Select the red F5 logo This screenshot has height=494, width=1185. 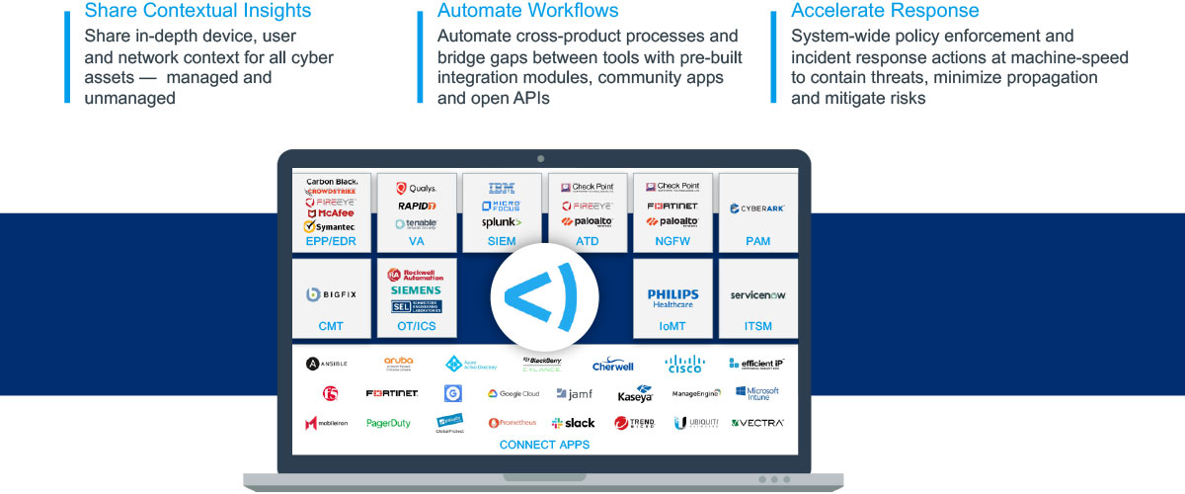[x=329, y=393]
